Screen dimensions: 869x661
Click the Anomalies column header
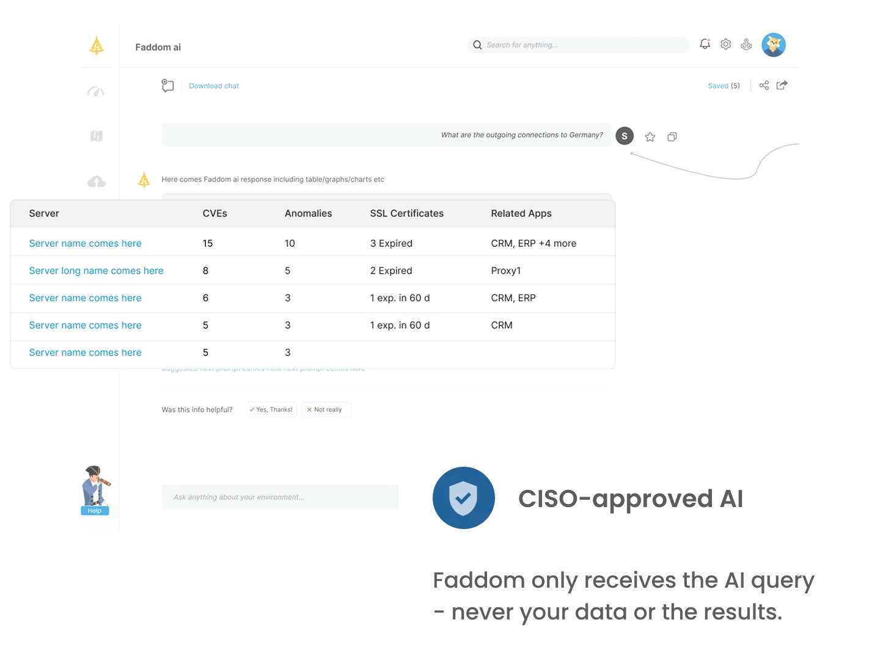309,213
